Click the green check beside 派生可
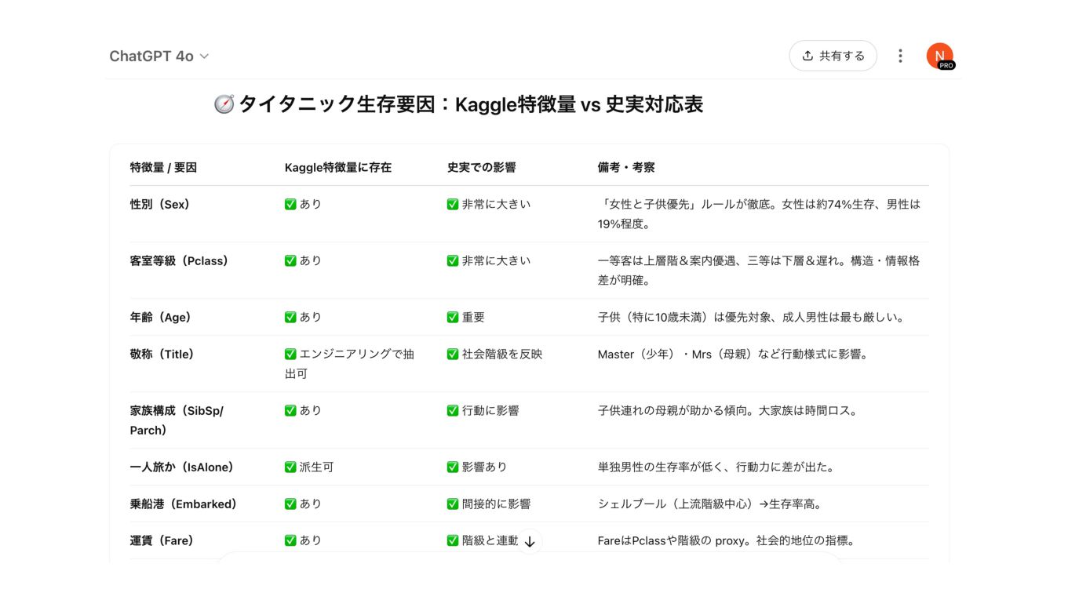Image resolution: width=1068 pixels, height=600 pixels. pyautogui.click(x=290, y=467)
